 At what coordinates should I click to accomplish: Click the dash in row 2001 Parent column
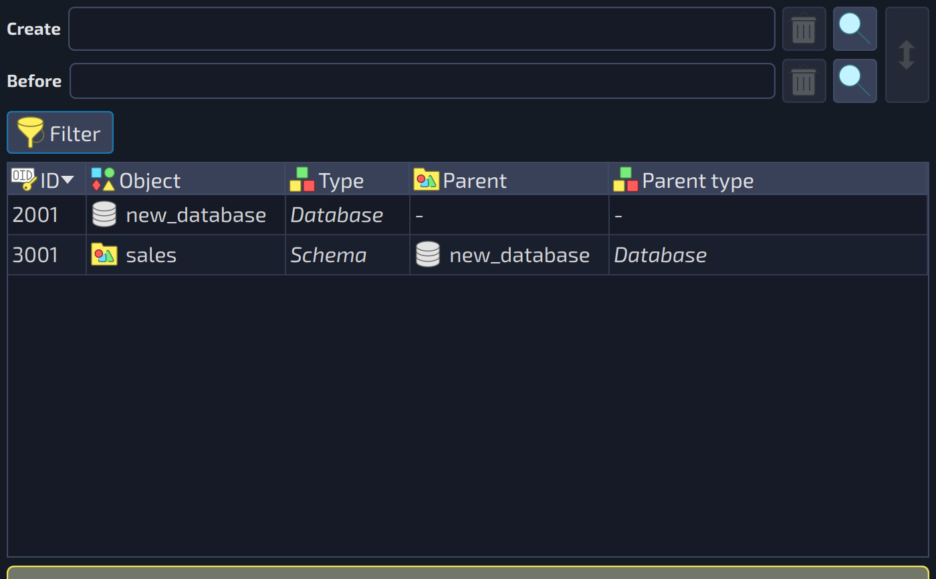pos(419,216)
